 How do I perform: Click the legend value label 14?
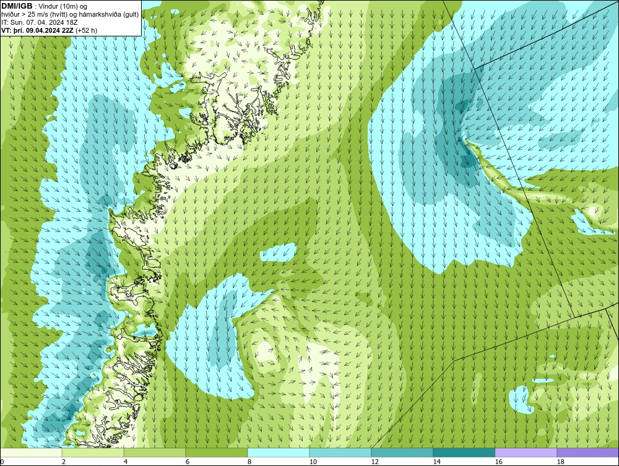tap(437, 462)
